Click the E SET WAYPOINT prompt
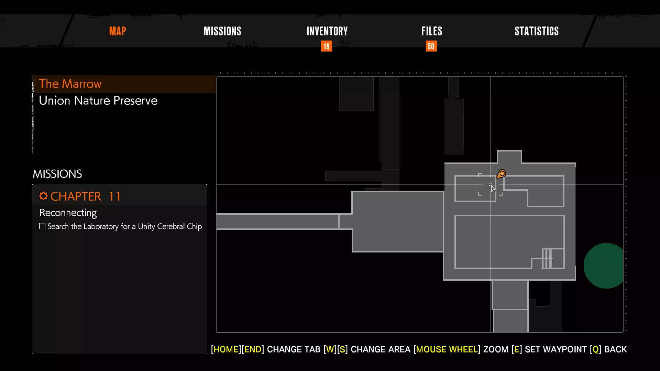 point(549,349)
